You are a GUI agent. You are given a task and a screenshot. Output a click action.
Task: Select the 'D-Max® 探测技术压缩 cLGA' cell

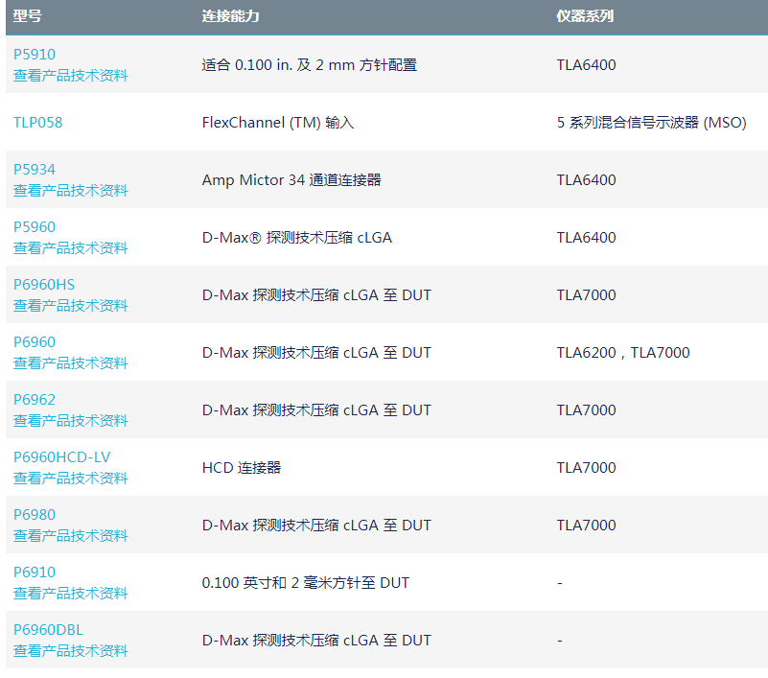(x=297, y=238)
